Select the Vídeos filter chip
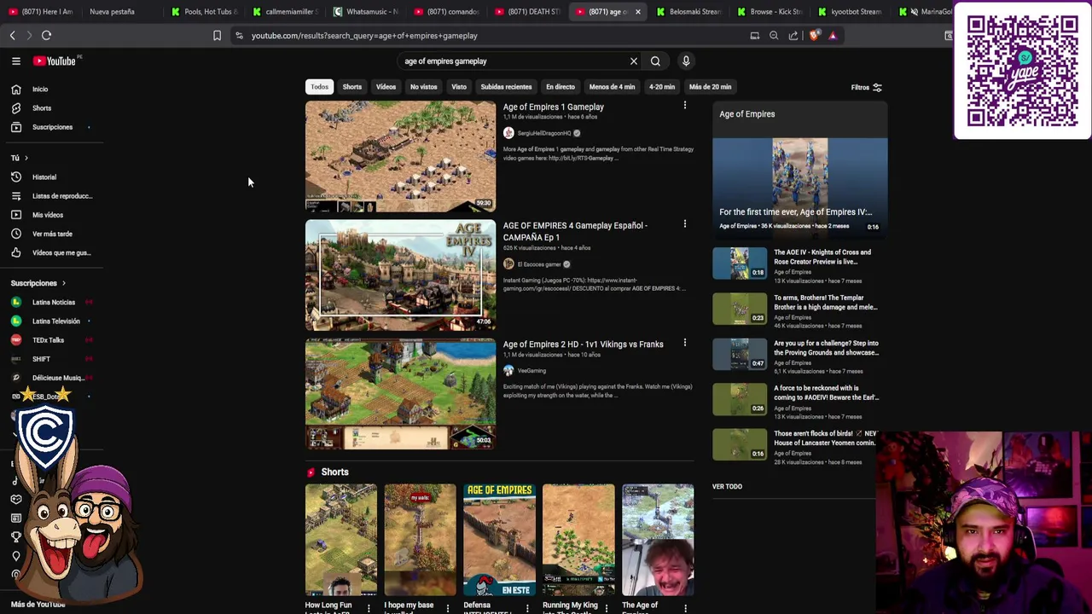Screen dimensions: 1092x614 (x=386, y=87)
